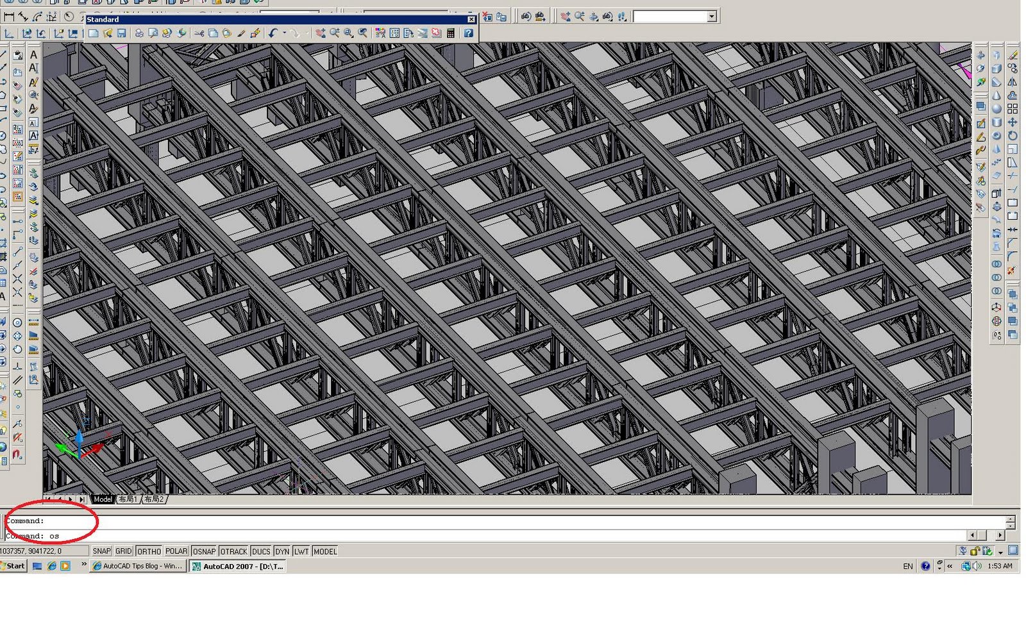Open AutoCAD Help from the Standard toolbar
Viewport: 1026px width, 641px height.
(469, 34)
